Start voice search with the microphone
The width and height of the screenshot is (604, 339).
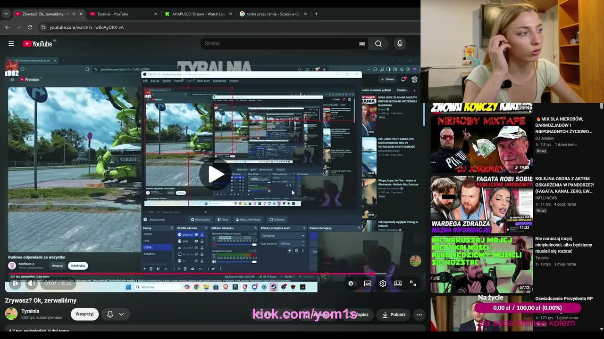click(x=400, y=44)
